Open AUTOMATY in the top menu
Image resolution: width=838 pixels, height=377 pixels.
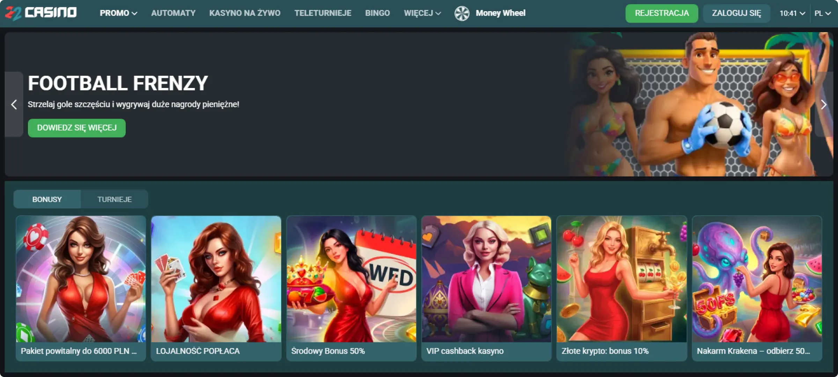173,13
